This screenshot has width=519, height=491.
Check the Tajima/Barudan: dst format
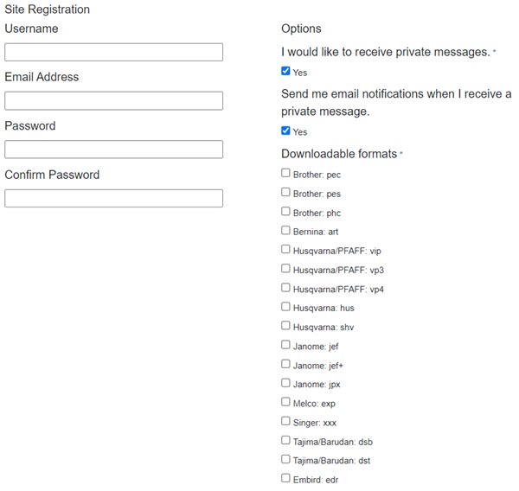click(286, 460)
